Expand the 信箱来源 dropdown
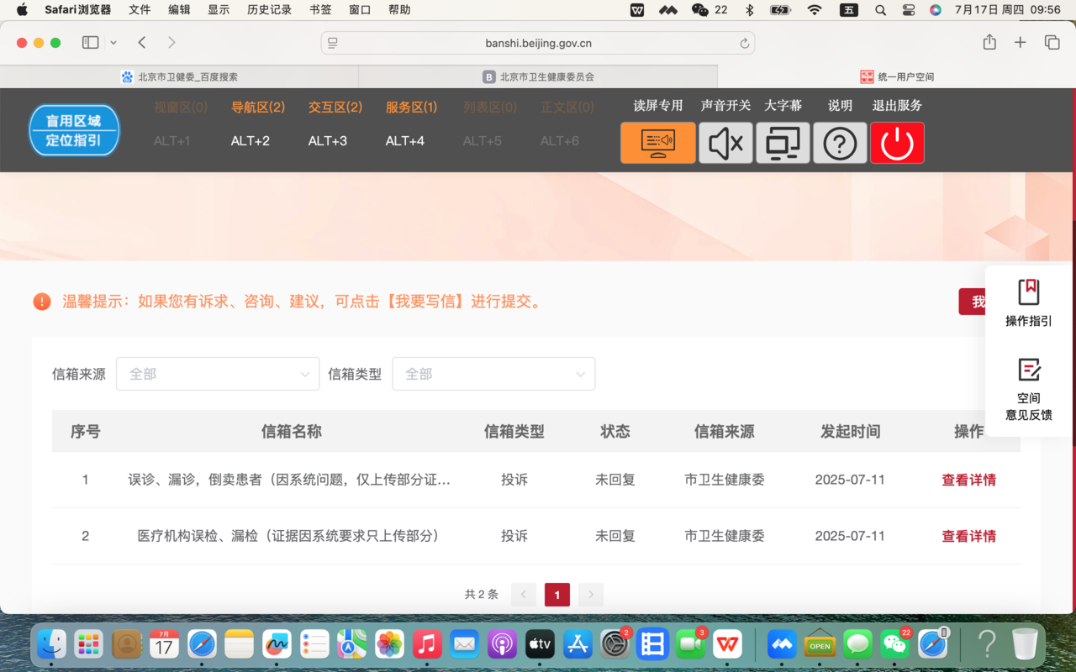The width and height of the screenshot is (1076, 672). 218,374
